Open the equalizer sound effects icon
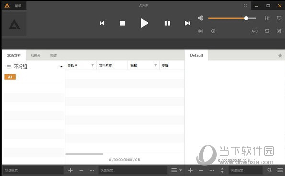This screenshot has width=285, height=176. click(267, 18)
